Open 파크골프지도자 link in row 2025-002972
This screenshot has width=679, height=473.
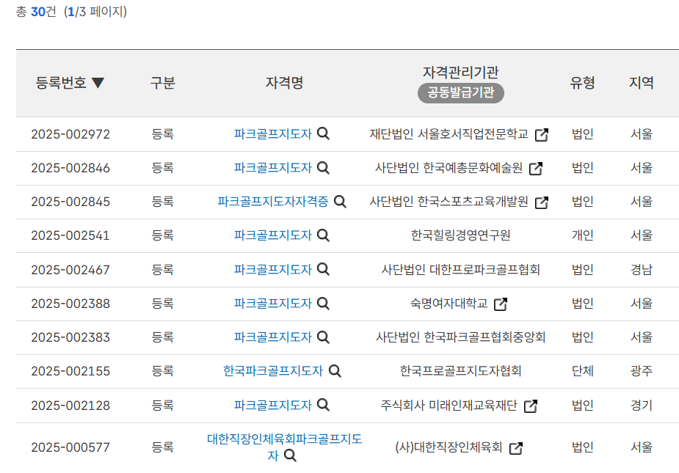click(x=273, y=133)
